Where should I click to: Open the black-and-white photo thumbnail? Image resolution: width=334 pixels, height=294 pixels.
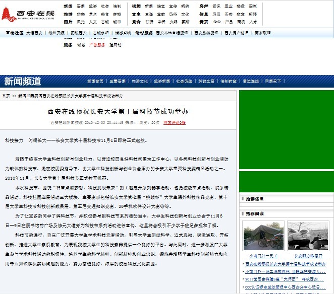[308, 236]
